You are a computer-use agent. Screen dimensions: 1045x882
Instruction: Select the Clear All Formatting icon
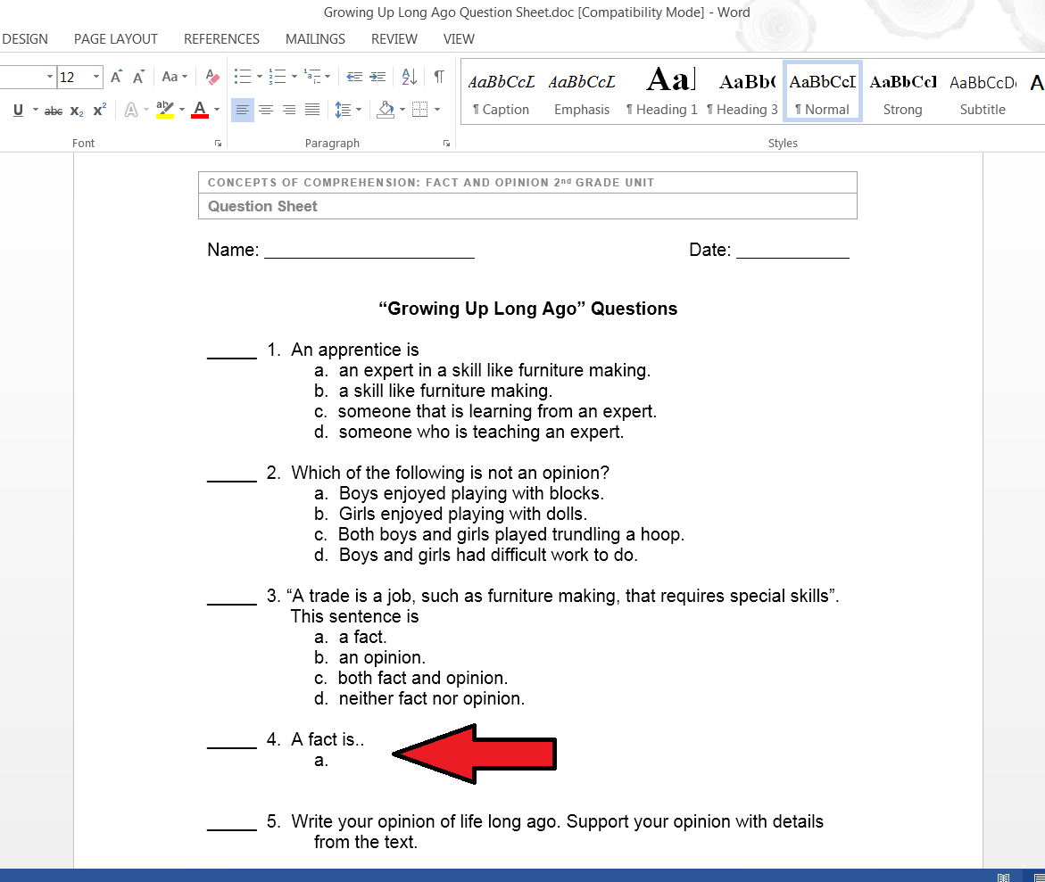click(211, 77)
